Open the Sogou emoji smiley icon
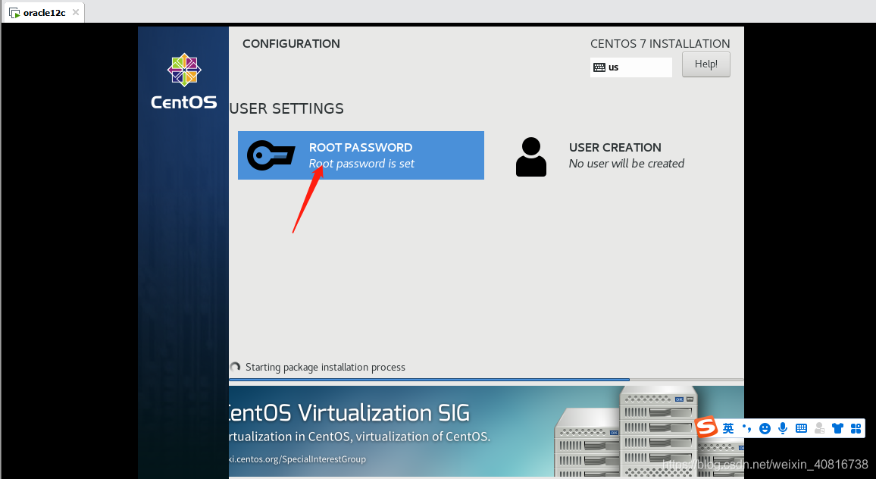 [x=765, y=429]
